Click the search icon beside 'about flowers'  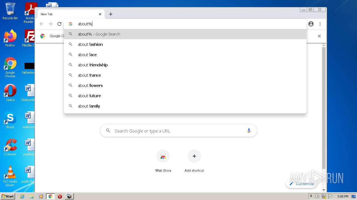click(71, 86)
